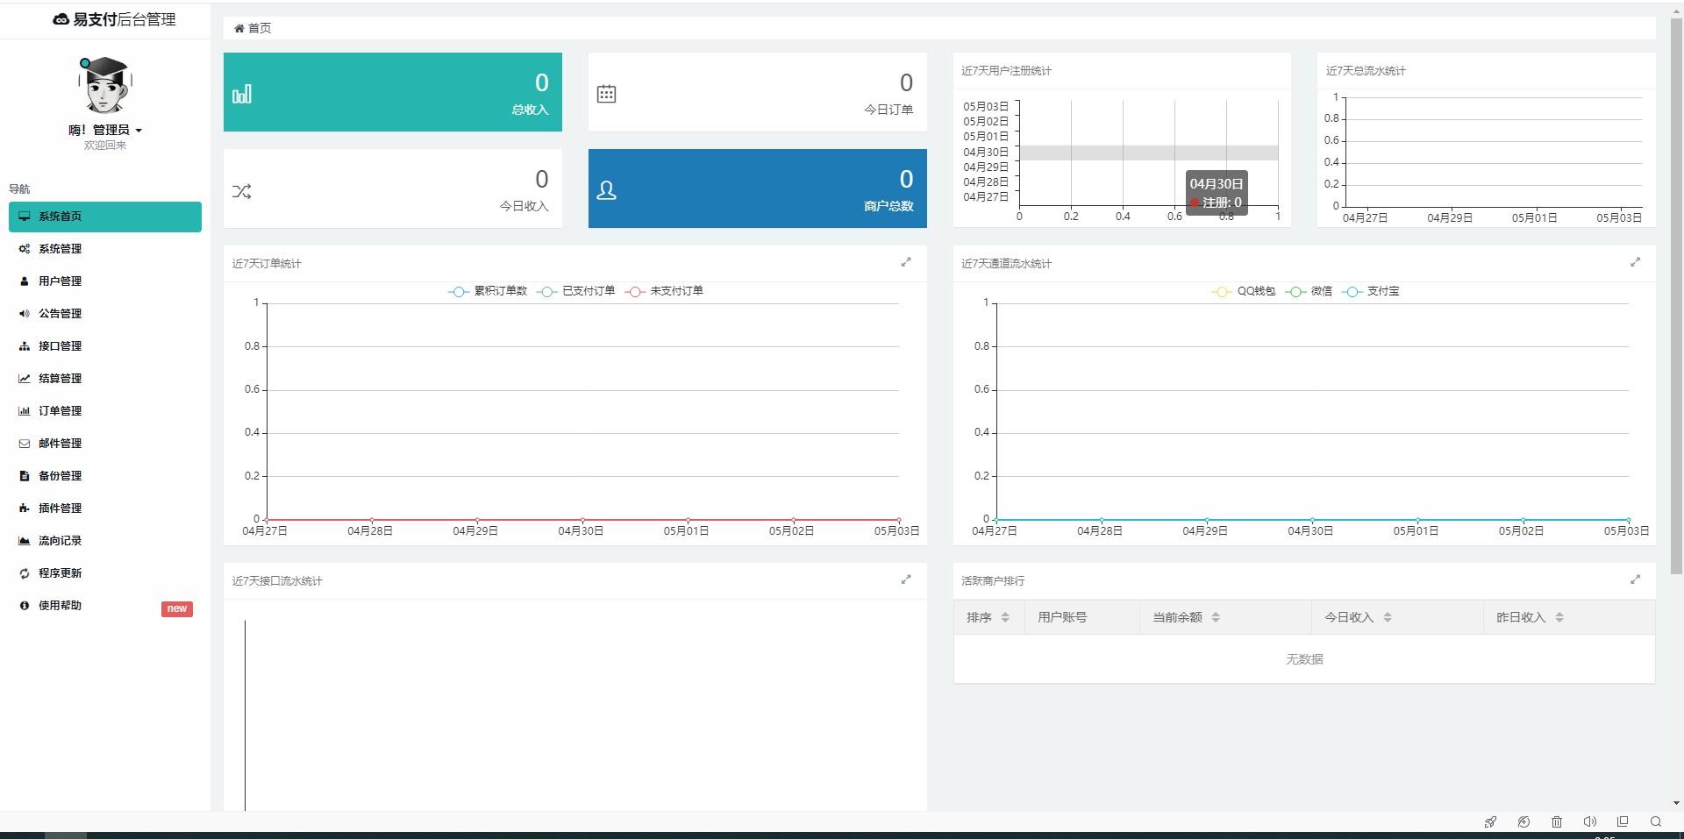1684x839 pixels.
Task: Open the 用户管理 menu item
Action: (x=105, y=281)
